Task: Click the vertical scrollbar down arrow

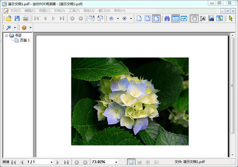Action: 232,155
